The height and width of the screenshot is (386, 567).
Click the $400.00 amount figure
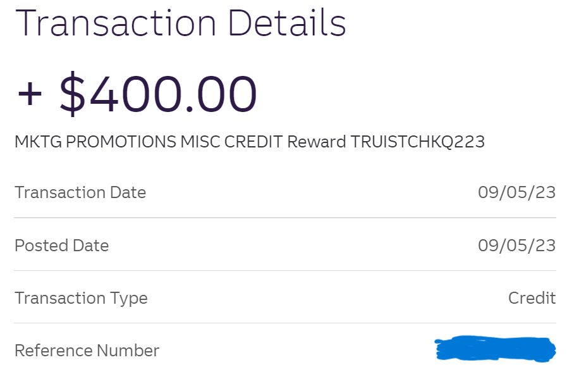[x=158, y=95]
